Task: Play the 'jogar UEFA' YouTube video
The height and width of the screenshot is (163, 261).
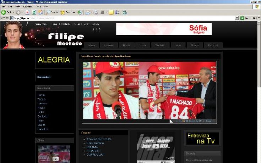Action: click(x=156, y=146)
